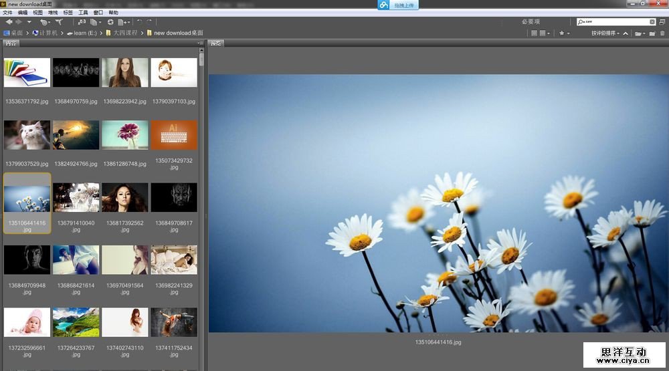Open the 按评级排序 sort dropdown
Image resolution: width=669 pixels, height=371 pixels.
point(605,33)
